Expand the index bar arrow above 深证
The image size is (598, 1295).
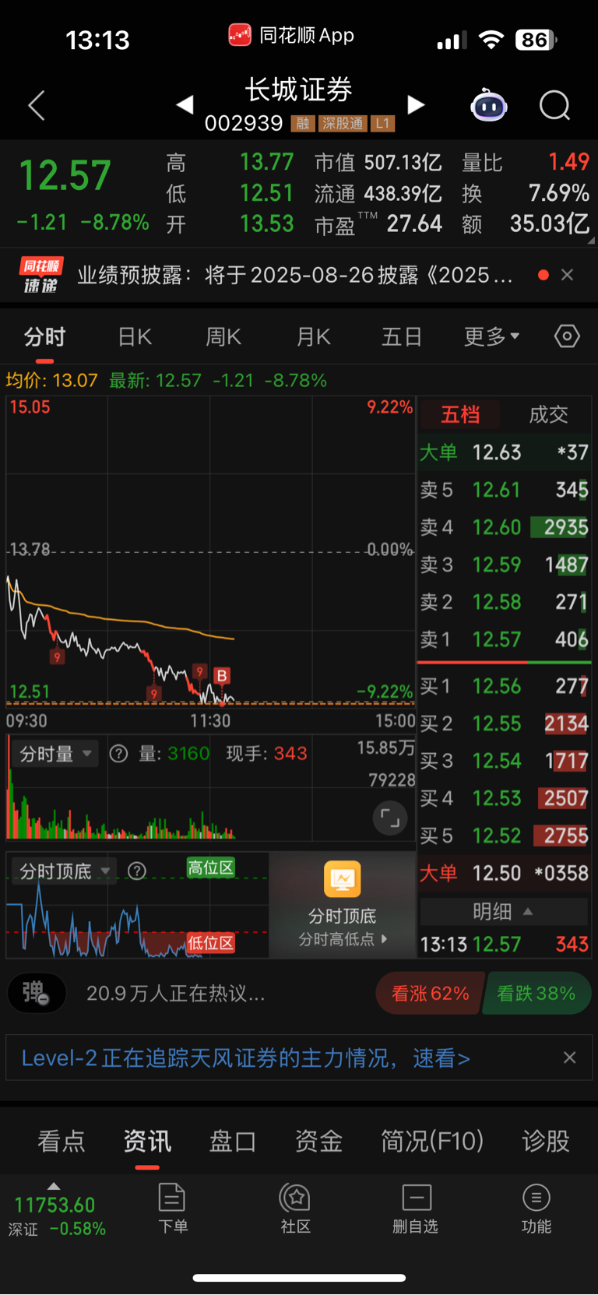pos(54,1186)
